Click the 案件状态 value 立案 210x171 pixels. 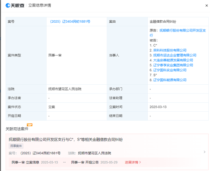52,107
